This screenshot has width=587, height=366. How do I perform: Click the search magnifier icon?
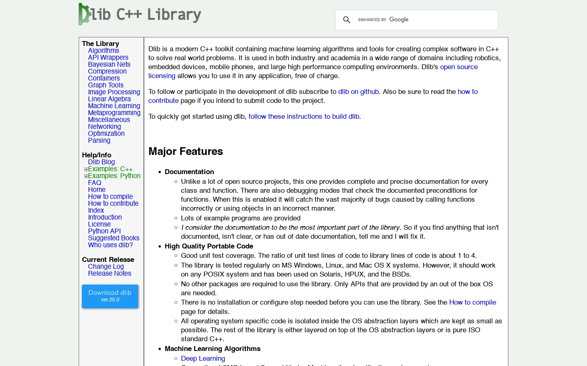tap(346, 20)
